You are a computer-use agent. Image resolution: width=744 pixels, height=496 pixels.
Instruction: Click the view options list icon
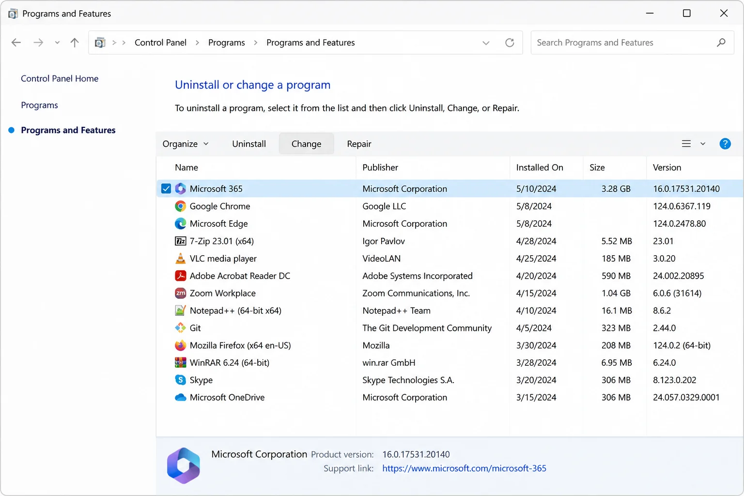(x=686, y=144)
